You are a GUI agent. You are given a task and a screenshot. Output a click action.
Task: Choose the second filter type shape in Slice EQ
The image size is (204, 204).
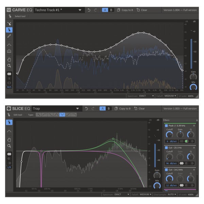(45, 115)
